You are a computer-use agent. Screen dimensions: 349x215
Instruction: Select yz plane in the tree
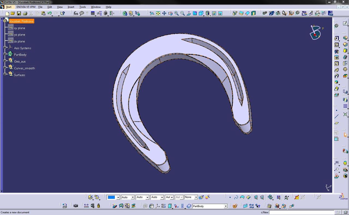19,35
